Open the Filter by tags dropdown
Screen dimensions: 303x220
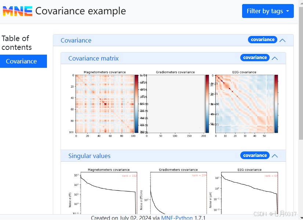coord(268,11)
